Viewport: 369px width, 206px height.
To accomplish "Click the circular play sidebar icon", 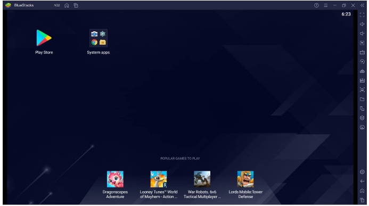I will pos(362,62).
